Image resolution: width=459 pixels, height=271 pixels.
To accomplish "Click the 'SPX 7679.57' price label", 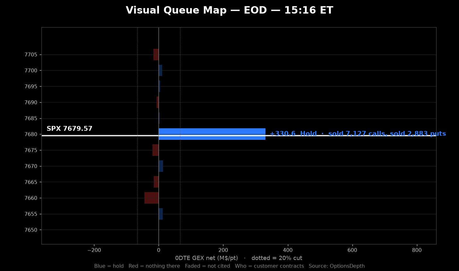I will point(69,129).
